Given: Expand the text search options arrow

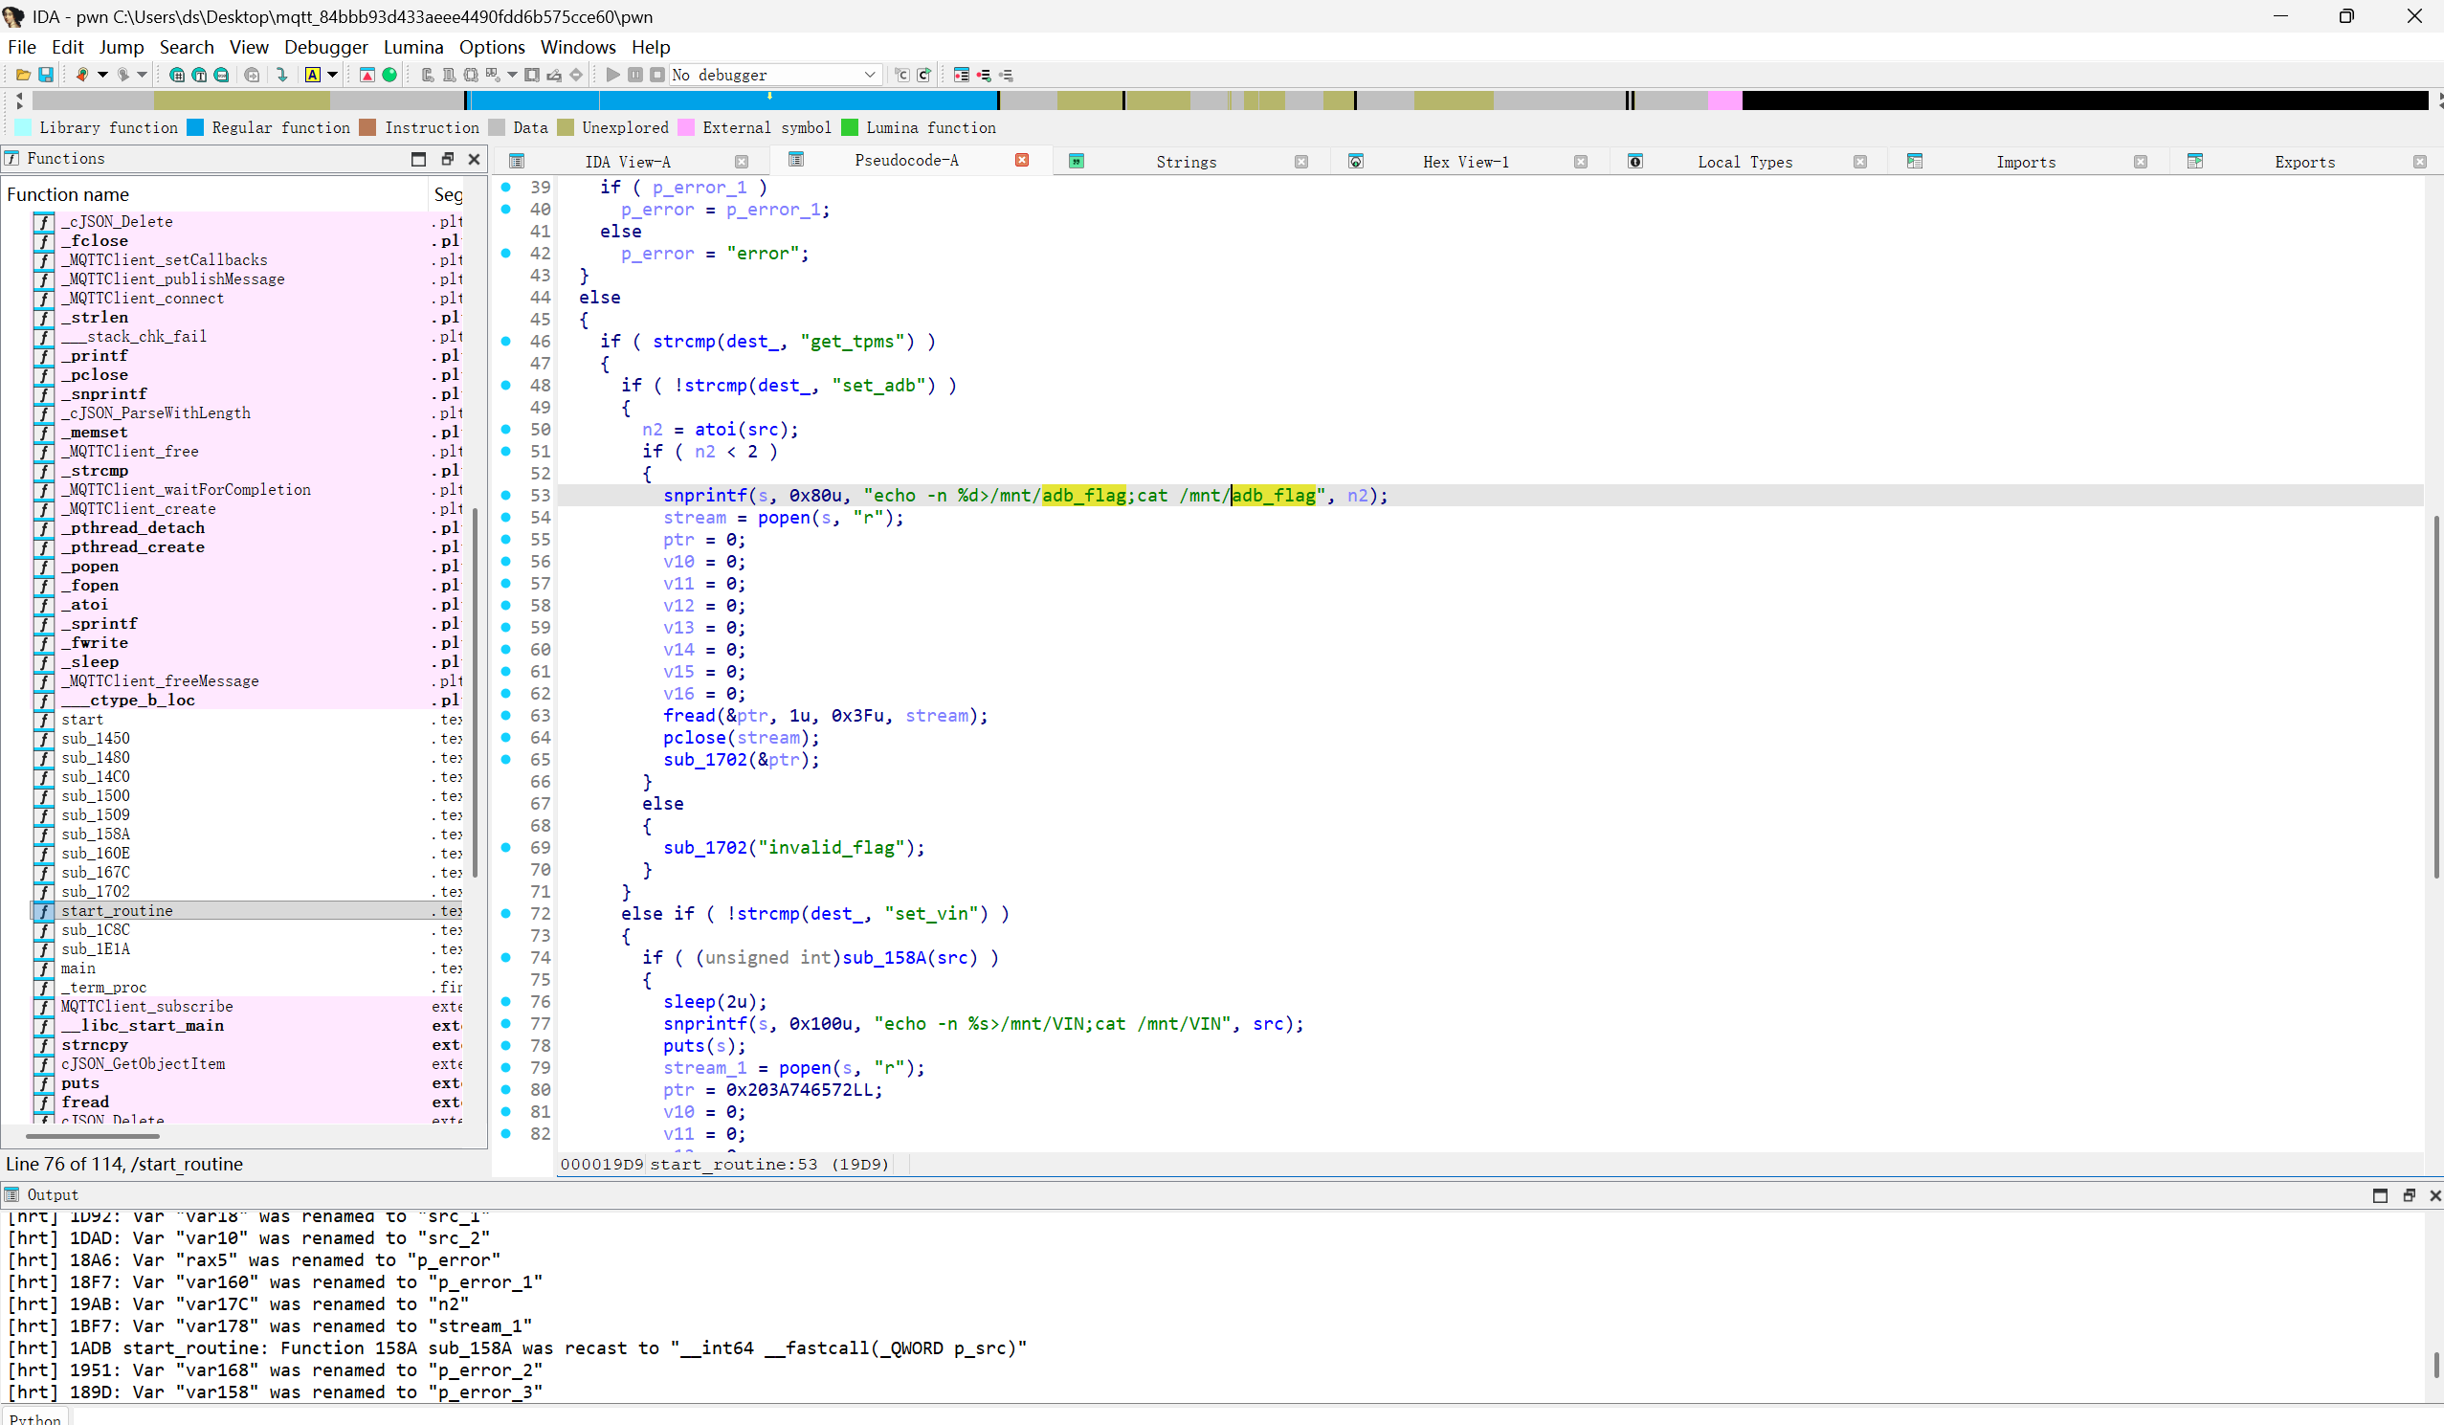Looking at the screenshot, I should pos(333,75).
